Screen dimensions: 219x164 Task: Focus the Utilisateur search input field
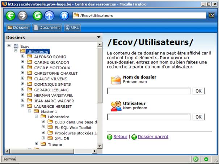(149, 117)
